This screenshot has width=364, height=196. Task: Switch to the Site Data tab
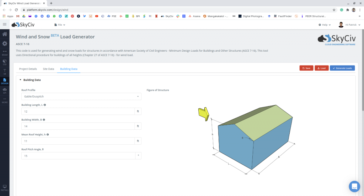48,69
